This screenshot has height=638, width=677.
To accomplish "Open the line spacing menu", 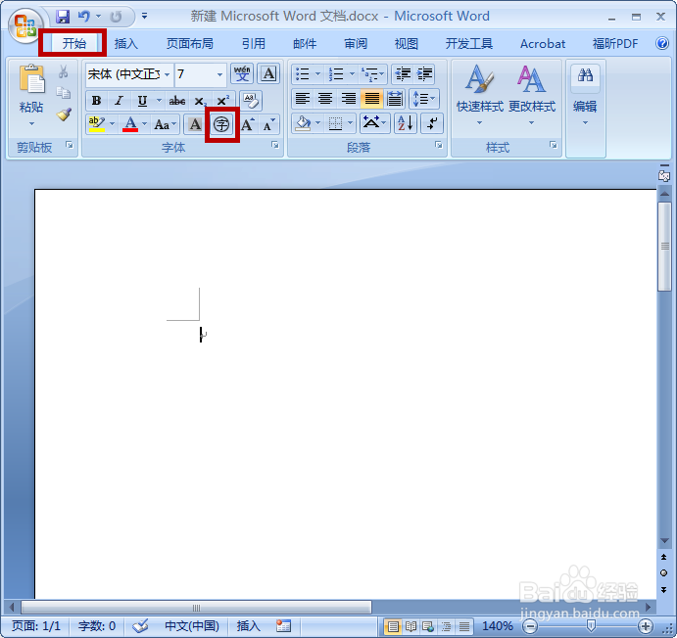I will coord(424,99).
